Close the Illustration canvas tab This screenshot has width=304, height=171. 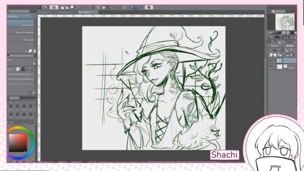[96, 12]
